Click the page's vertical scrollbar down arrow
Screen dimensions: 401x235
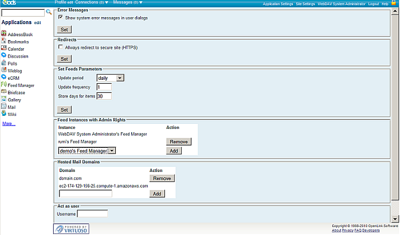(396, 218)
